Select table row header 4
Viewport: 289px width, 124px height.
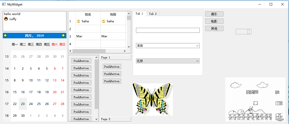pyautogui.click(x=72, y=44)
